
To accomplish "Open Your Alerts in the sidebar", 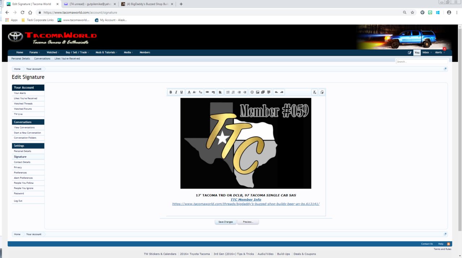I will 20,93.
